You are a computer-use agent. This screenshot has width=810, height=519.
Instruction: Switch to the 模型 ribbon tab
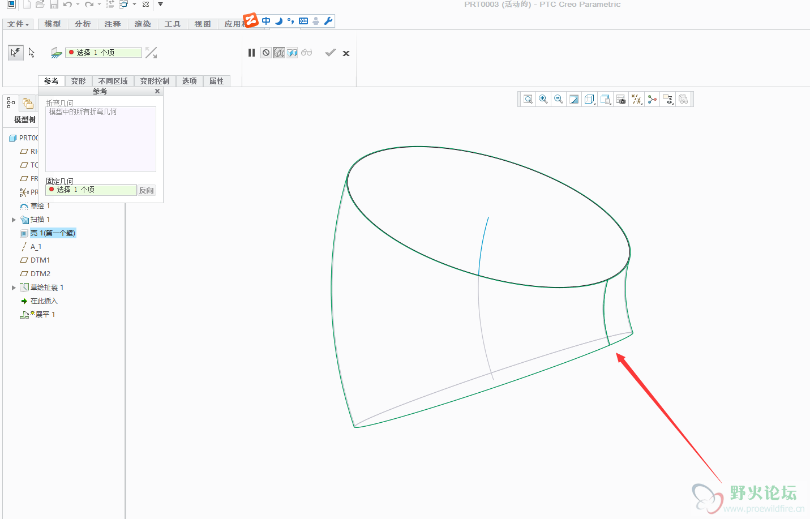pyautogui.click(x=52, y=24)
